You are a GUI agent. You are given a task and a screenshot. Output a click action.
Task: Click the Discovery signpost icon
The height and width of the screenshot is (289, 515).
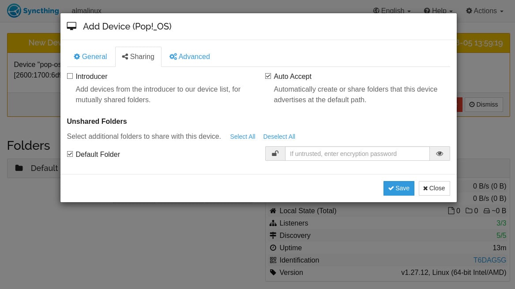pos(273,236)
